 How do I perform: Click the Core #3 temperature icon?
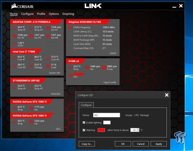click(48, 58)
